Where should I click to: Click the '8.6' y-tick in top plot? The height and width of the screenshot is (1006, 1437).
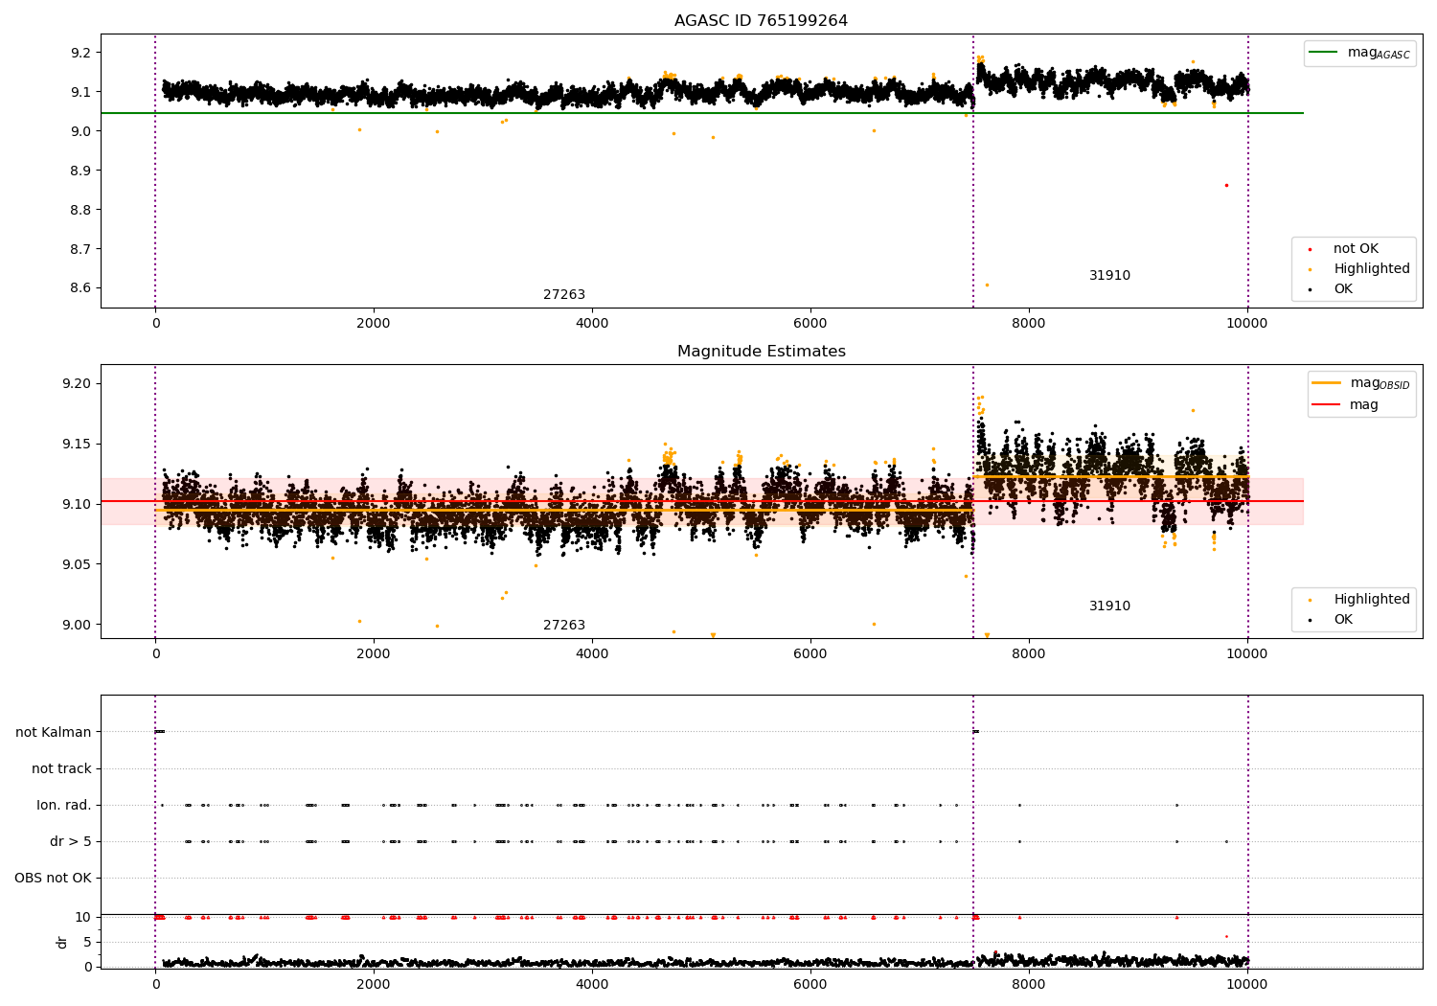80,288
